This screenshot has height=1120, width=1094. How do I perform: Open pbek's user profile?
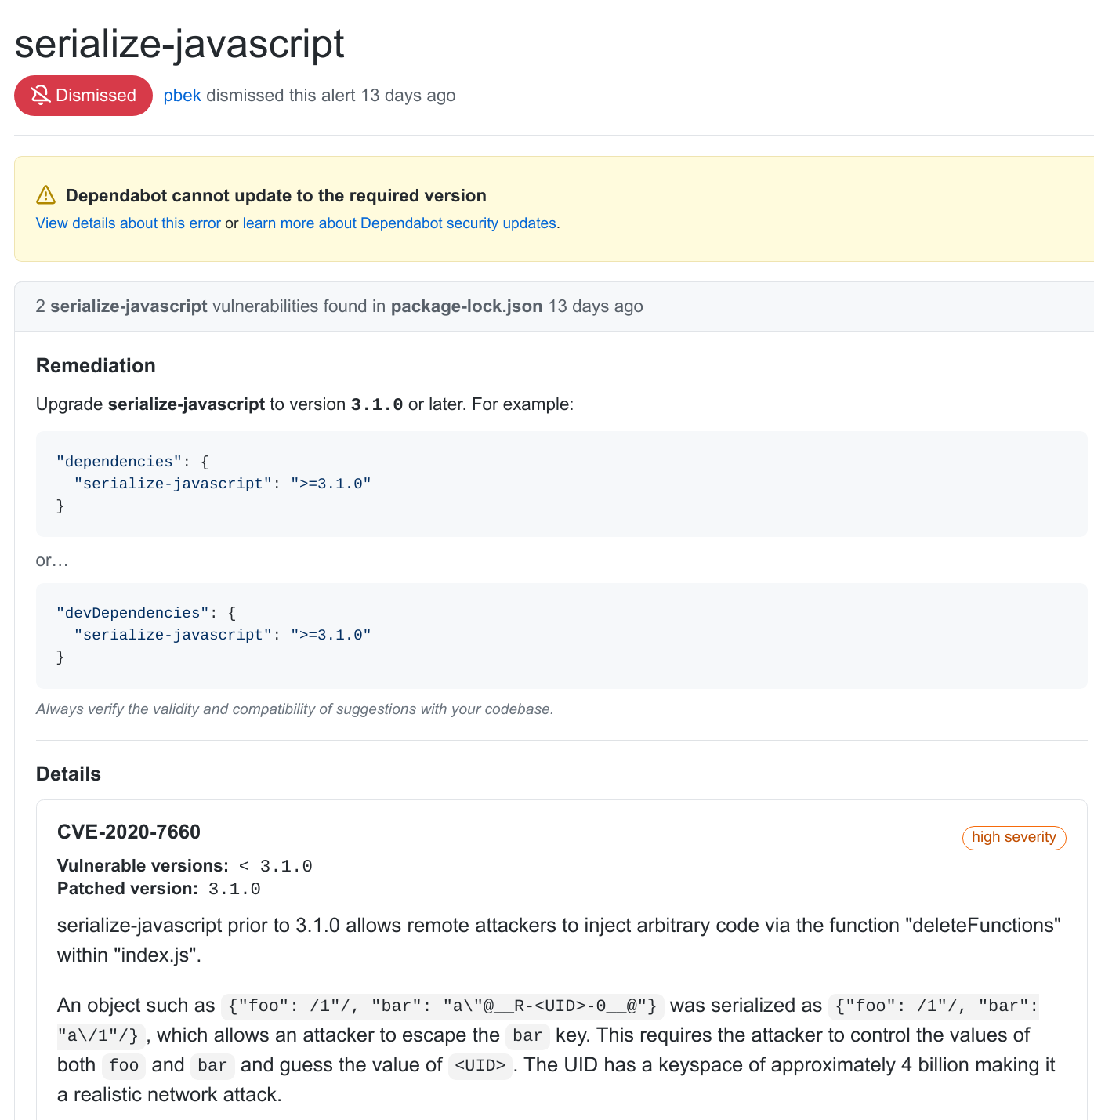182,96
